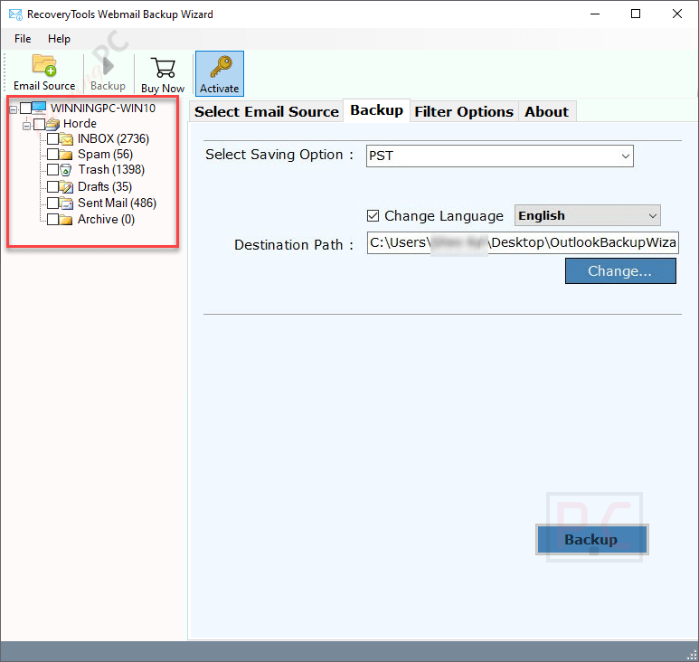This screenshot has height=662, width=699.
Task: Collapse the WINNINGPC-WIN10 tree node
Action: click(x=13, y=109)
